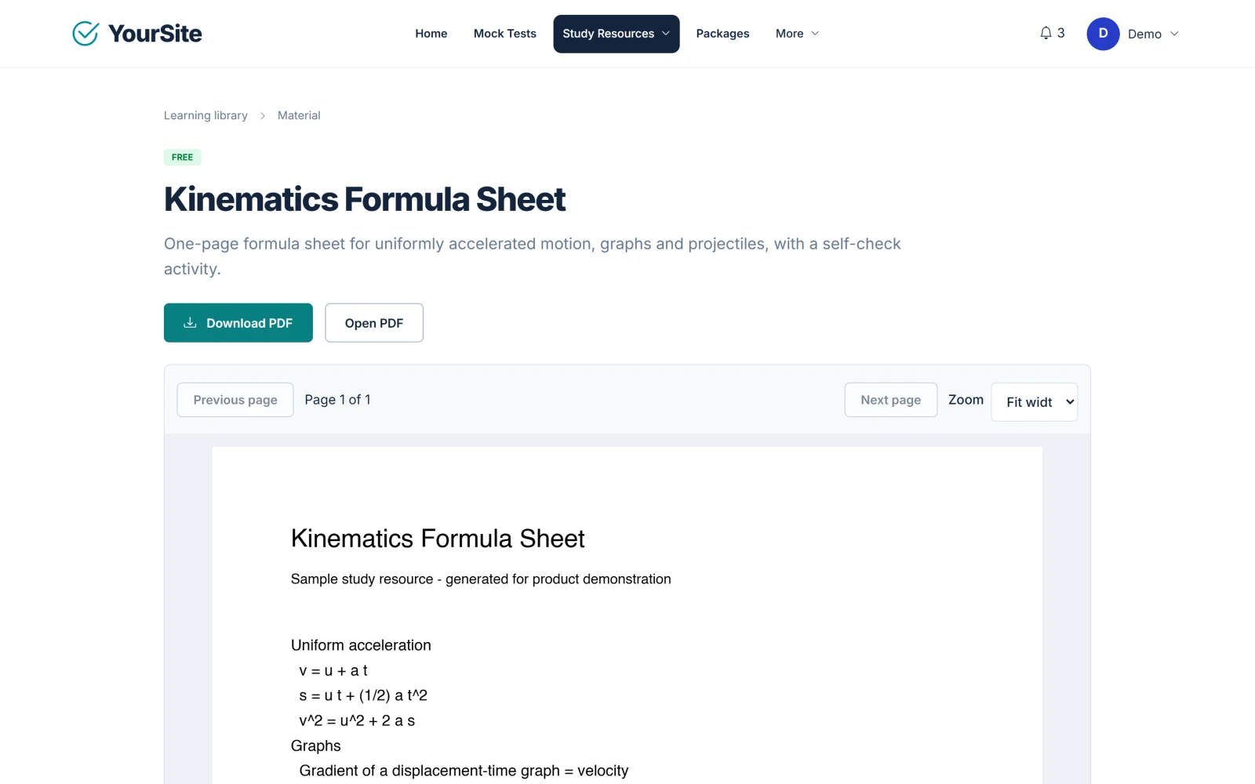Click the YourSite checkmark logo icon
The height and width of the screenshot is (784, 1255).
[85, 34]
